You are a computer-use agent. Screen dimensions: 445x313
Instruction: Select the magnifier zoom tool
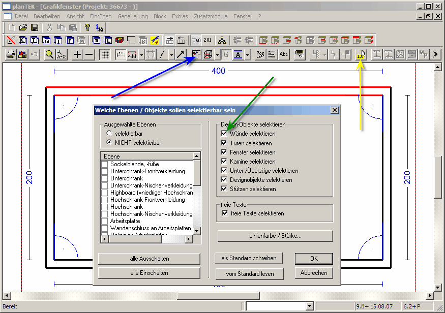49,54
